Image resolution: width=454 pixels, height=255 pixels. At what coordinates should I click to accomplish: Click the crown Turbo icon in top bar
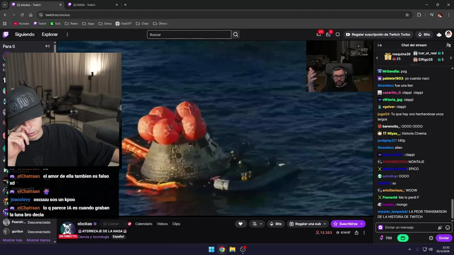point(439,34)
